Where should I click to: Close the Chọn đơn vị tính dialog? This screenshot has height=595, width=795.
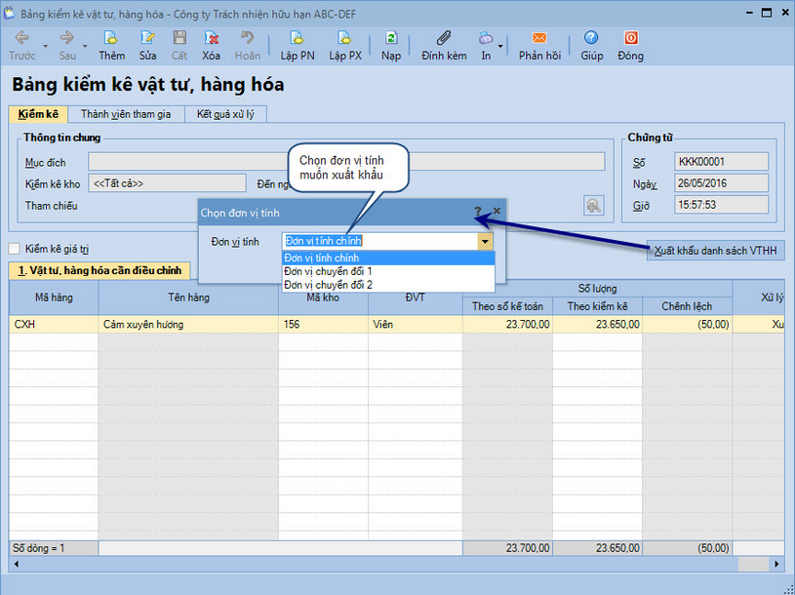pos(497,211)
